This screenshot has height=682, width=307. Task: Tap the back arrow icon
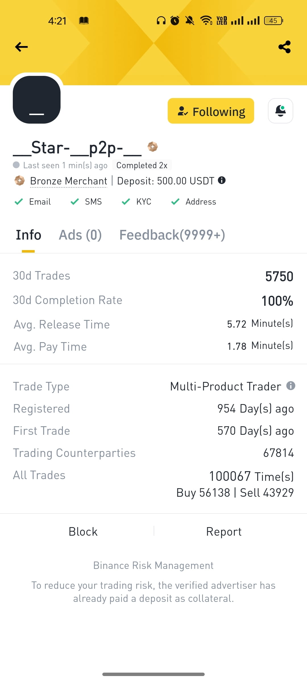point(21,47)
